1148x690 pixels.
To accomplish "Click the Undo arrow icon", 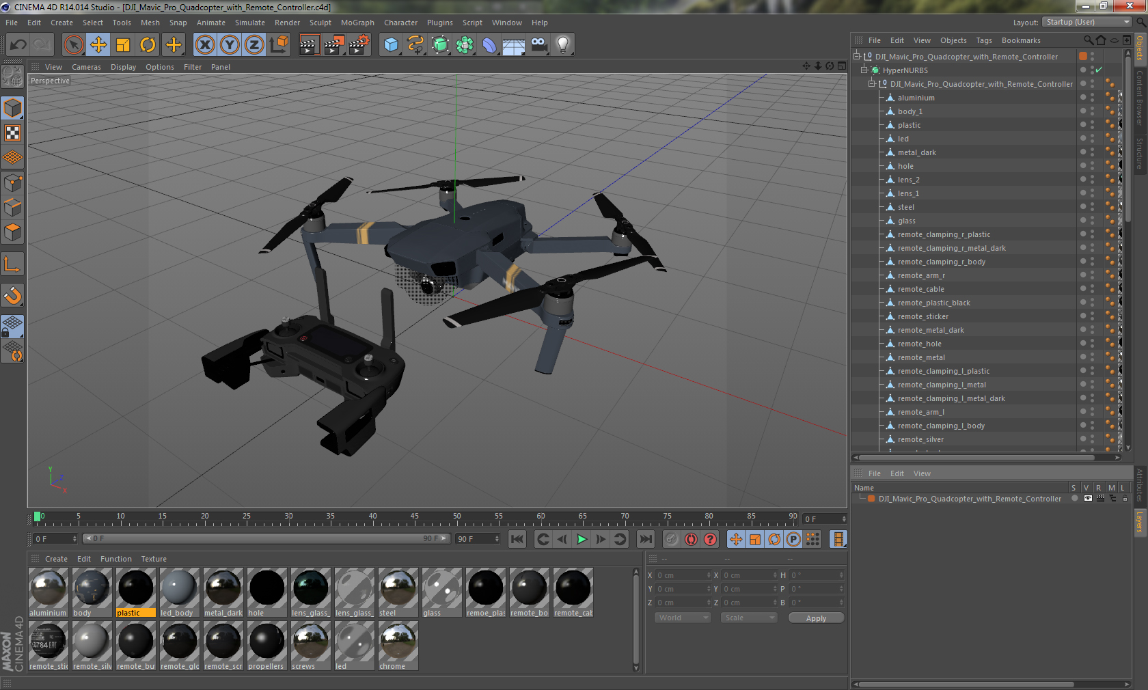I will [18, 45].
